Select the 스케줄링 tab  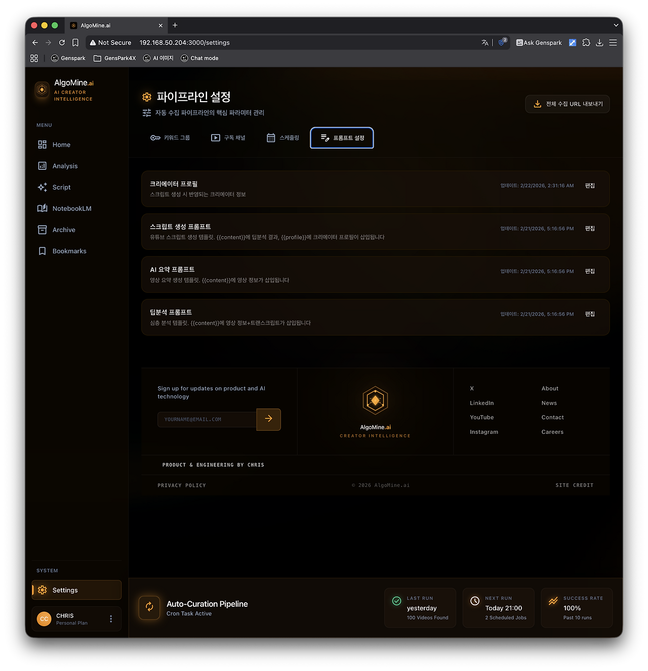pos(282,137)
